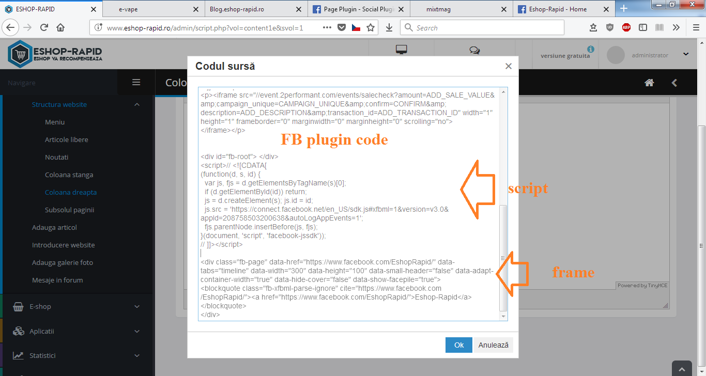Toggle sidebar view icon in toolbar
This screenshot has width=706, height=376.
click(643, 28)
